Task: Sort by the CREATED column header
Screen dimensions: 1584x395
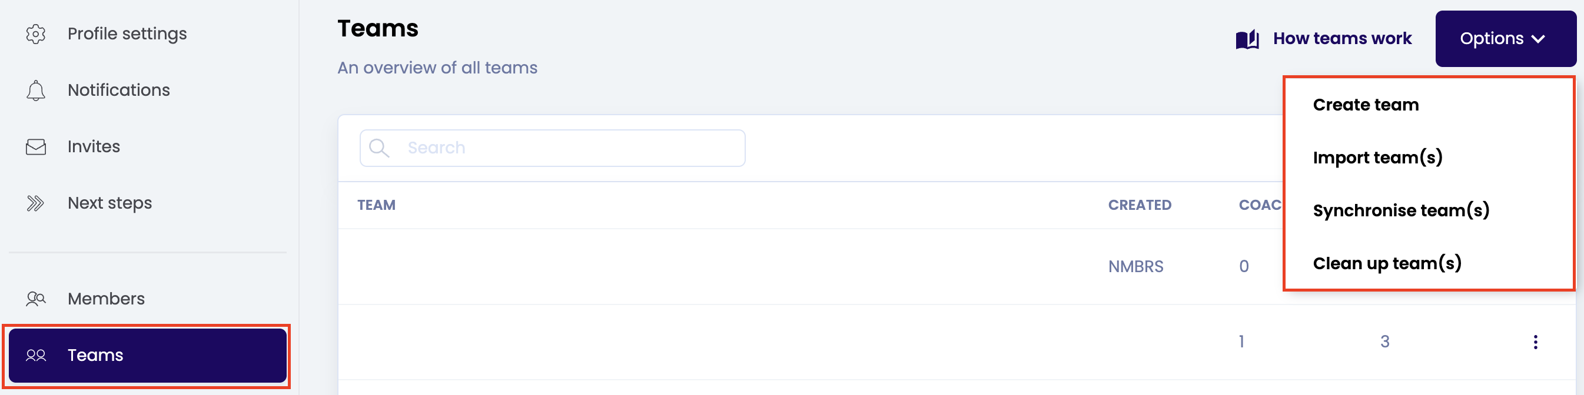Action: coord(1140,205)
